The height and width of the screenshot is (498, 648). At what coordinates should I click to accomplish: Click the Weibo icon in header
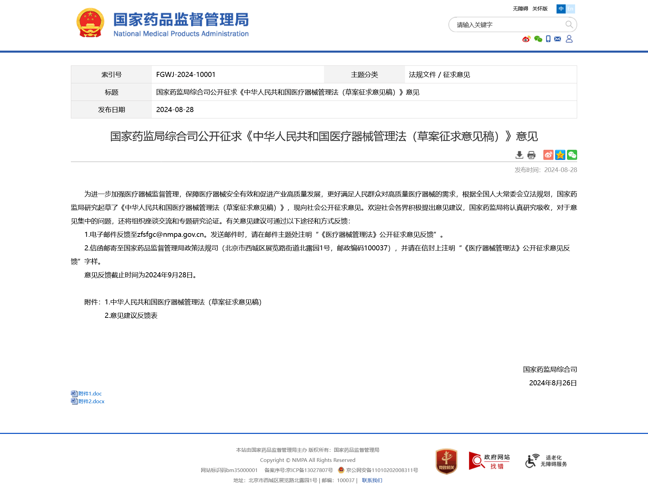526,39
